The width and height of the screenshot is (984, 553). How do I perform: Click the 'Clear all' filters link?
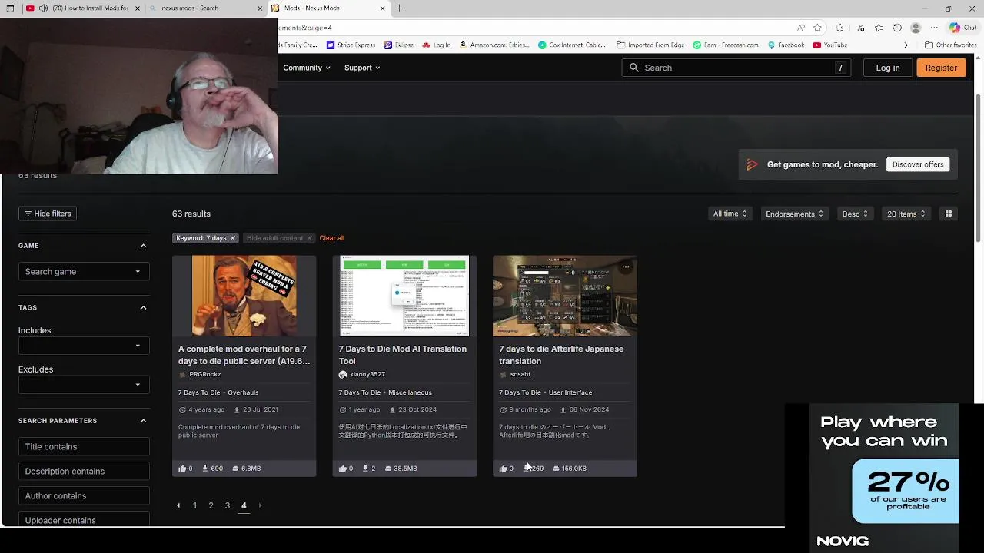[x=332, y=238]
